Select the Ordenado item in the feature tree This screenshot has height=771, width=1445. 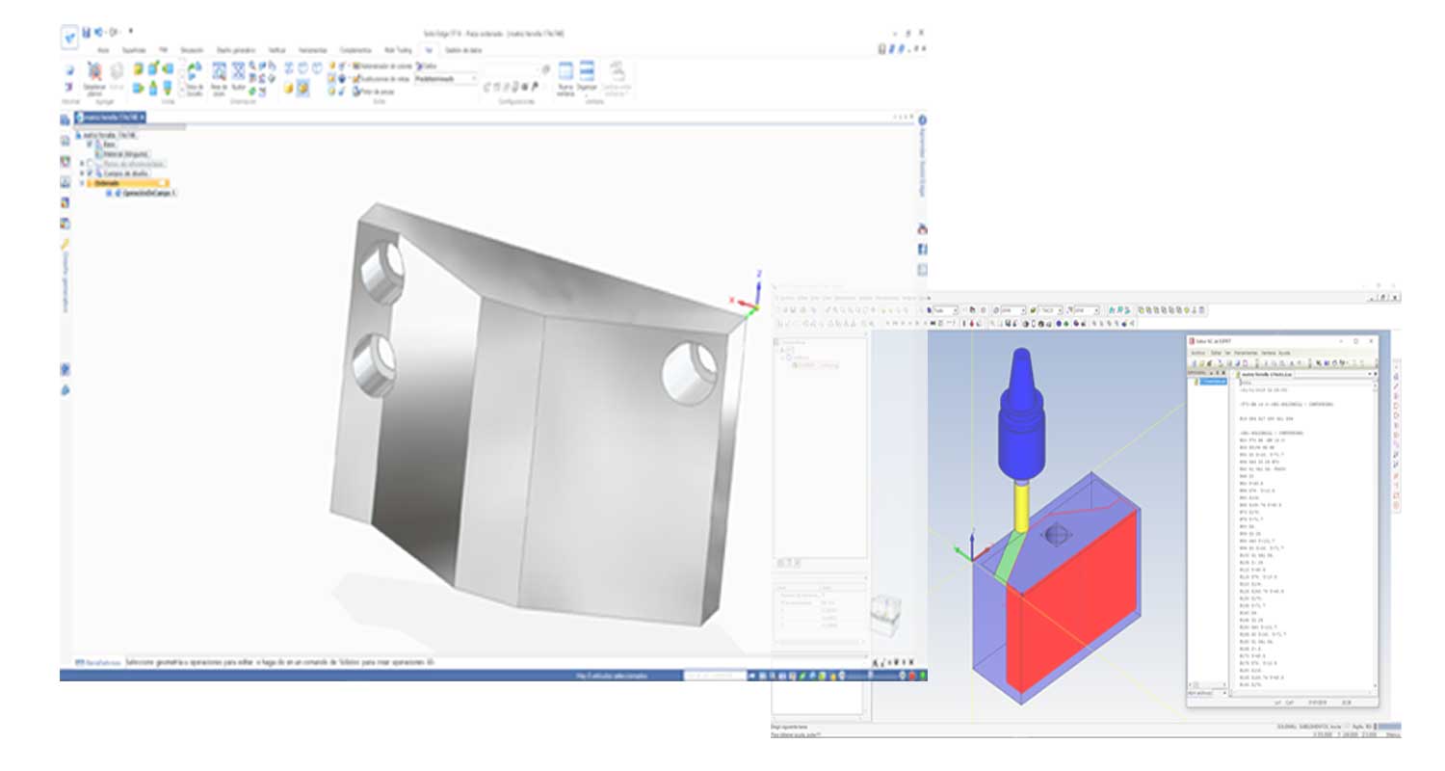(x=106, y=183)
